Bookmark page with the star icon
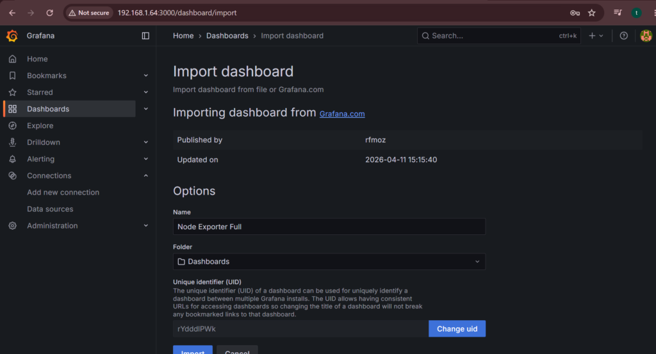This screenshot has width=656, height=354. click(x=591, y=13)
